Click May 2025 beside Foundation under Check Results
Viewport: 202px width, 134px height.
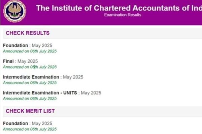(x=42, y=46)
